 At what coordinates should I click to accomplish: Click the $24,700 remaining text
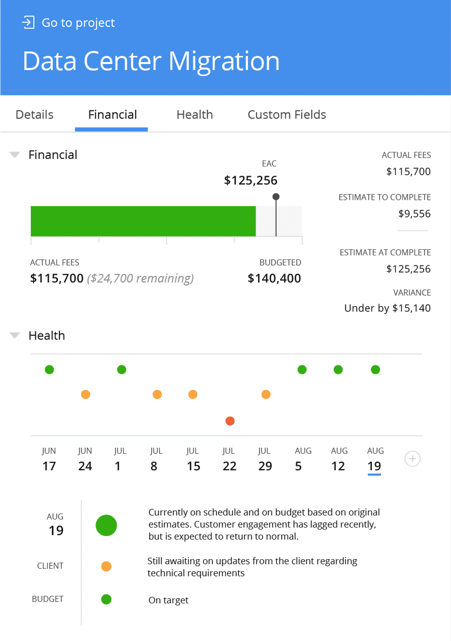click(140, 278)
